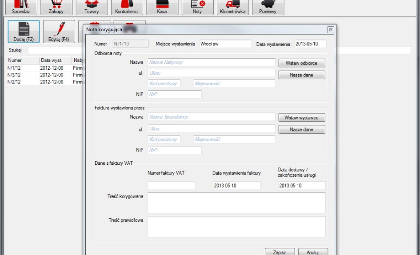Viewport: 420px width, 255px height.
Task: Close the Nota korygująca dialog
Action: 330,30
